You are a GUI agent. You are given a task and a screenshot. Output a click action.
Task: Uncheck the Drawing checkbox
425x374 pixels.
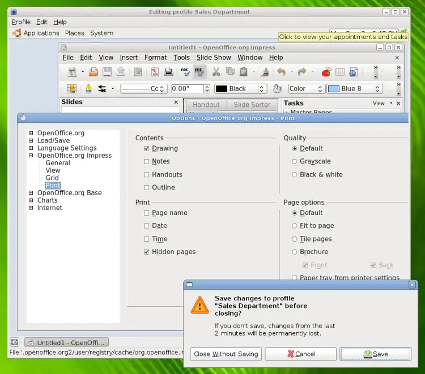tap(147, 149)
